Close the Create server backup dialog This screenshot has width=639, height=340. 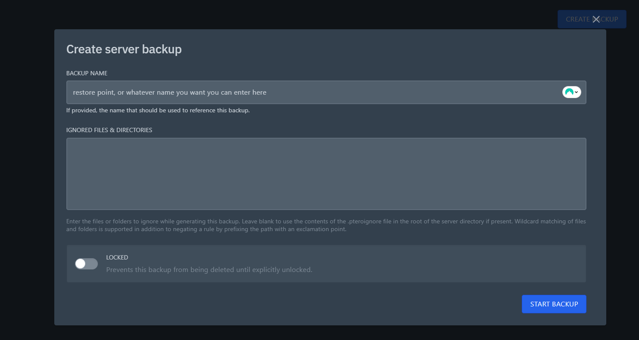coord(596,19)
